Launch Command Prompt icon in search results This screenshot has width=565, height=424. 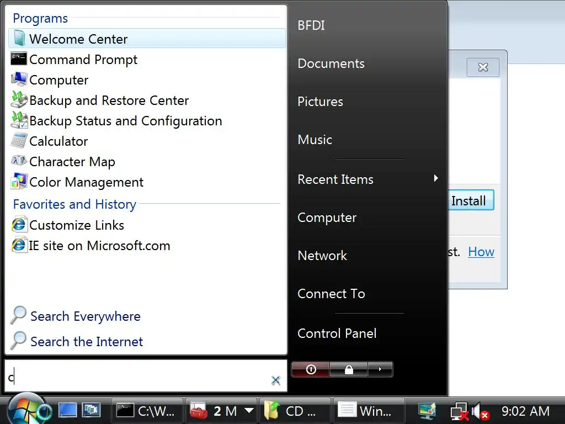[19, 59]
